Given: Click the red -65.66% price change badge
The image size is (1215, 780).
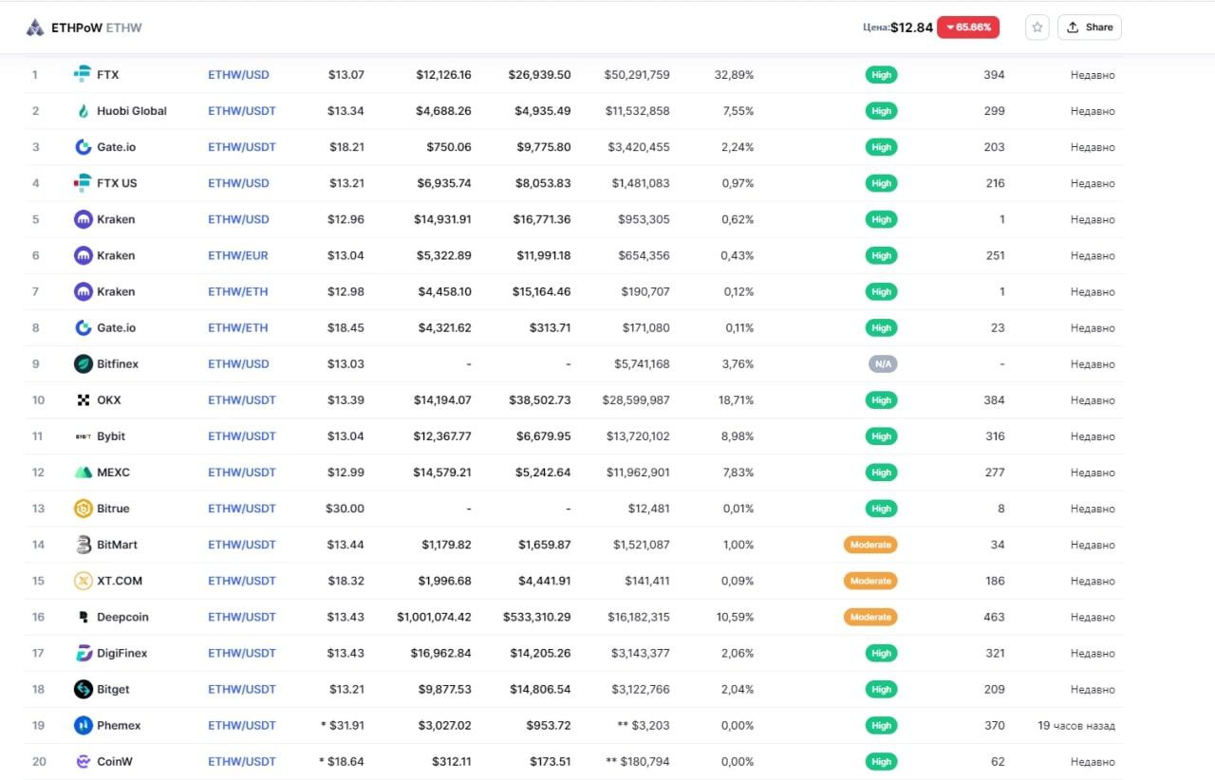Looking at the screenshot, I should click(968, 28).
